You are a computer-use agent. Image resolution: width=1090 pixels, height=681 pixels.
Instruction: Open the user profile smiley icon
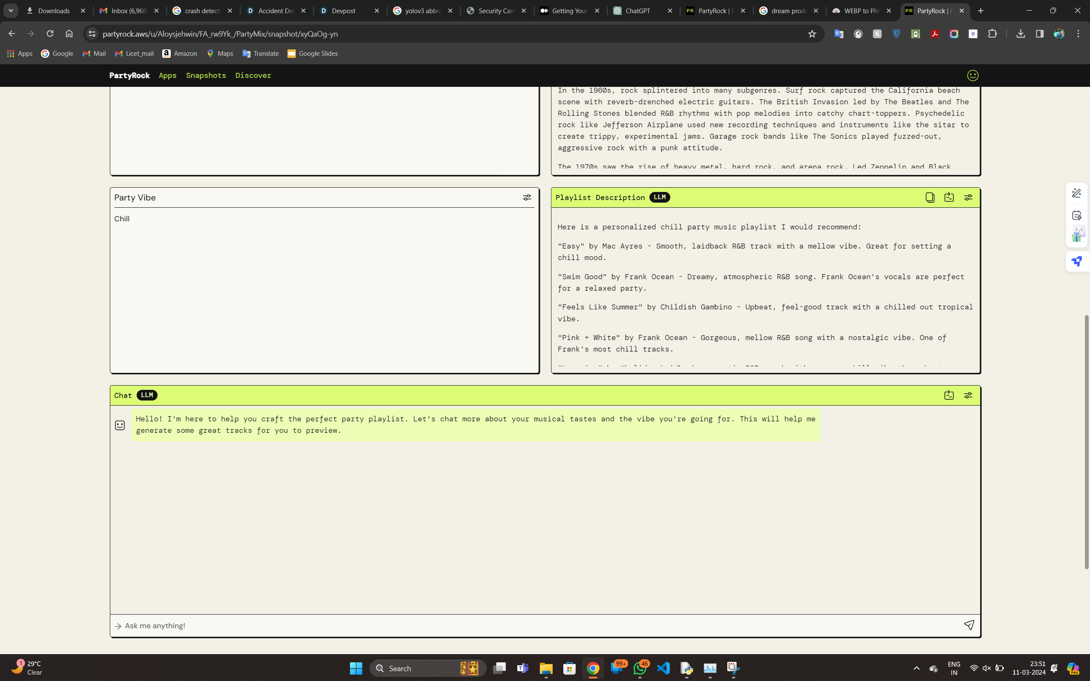pos(972,75)
